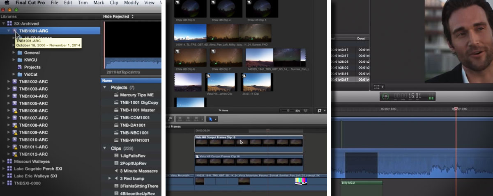The width and height of the screenshot is (493, 196).
Task: Click the TNBSXI-0000 library icon
Action: [9, 183]
